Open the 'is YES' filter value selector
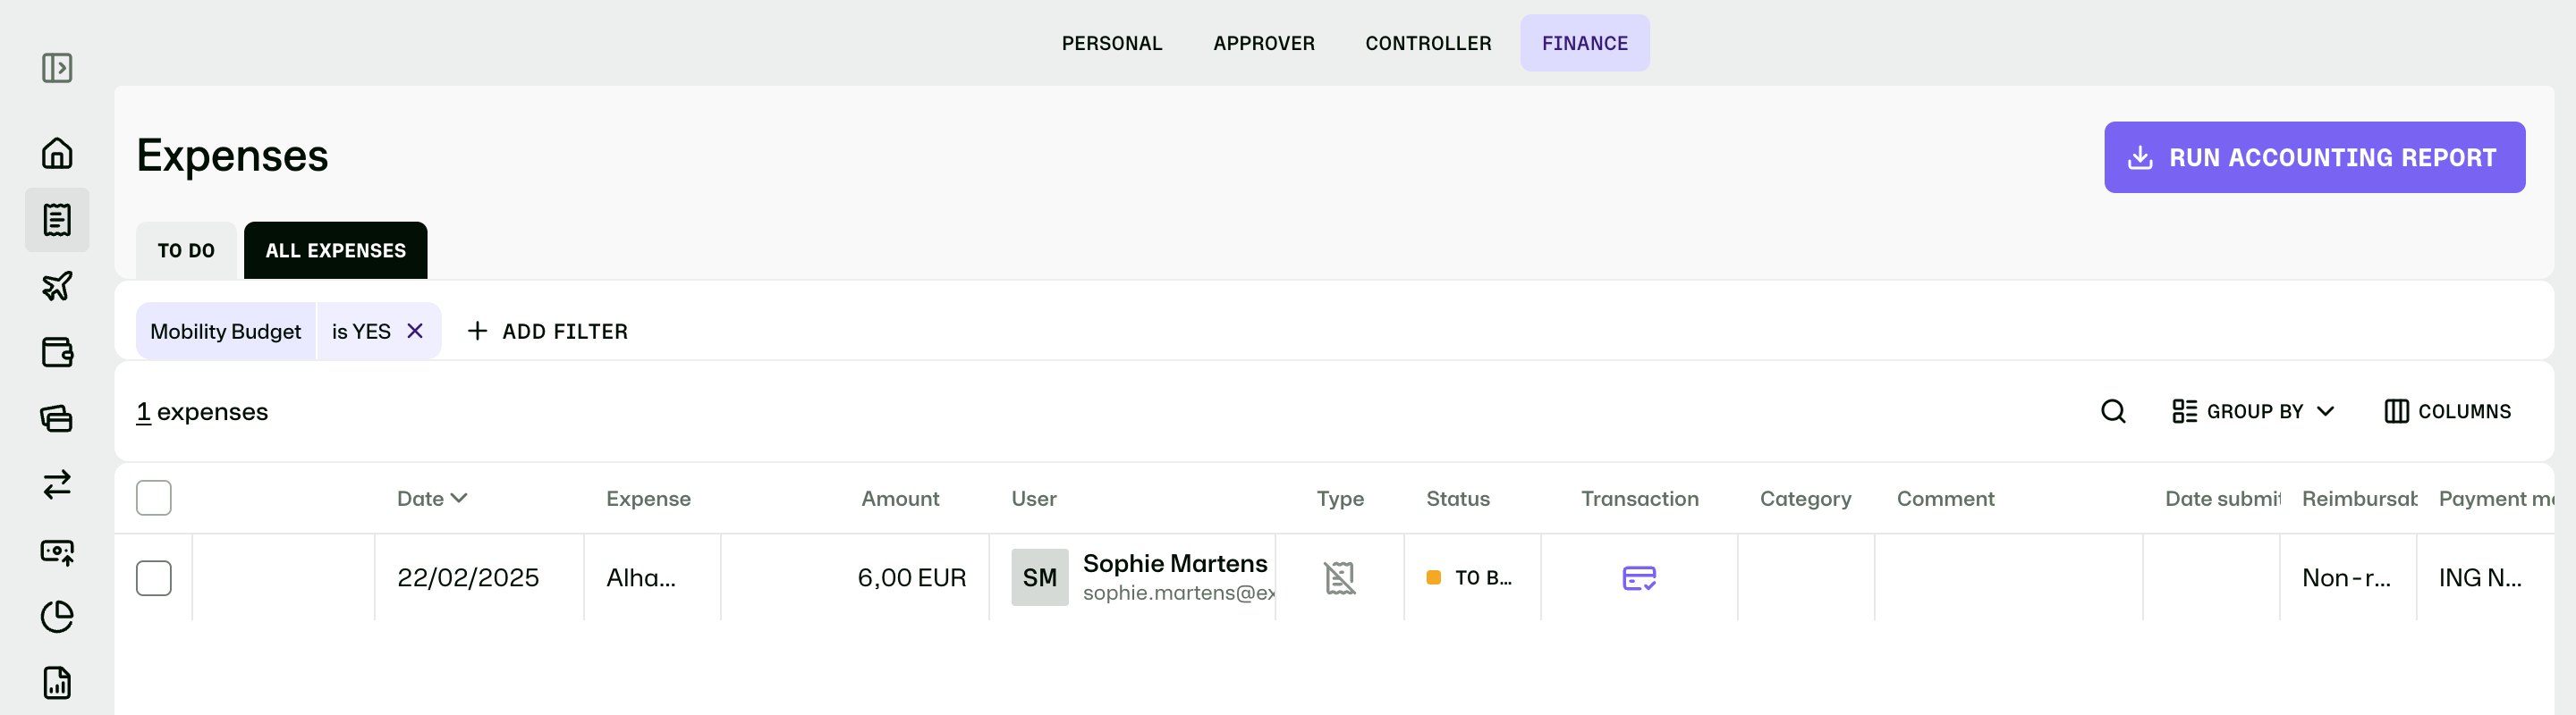Image resolution: width=2576 pixels, height=715 pixels. [361, 331]
